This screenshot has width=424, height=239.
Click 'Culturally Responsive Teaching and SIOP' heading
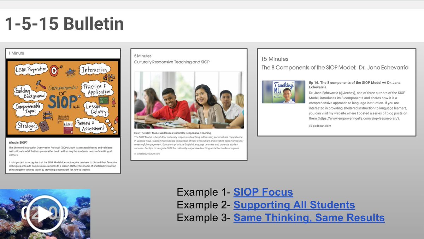coord(172,62)
